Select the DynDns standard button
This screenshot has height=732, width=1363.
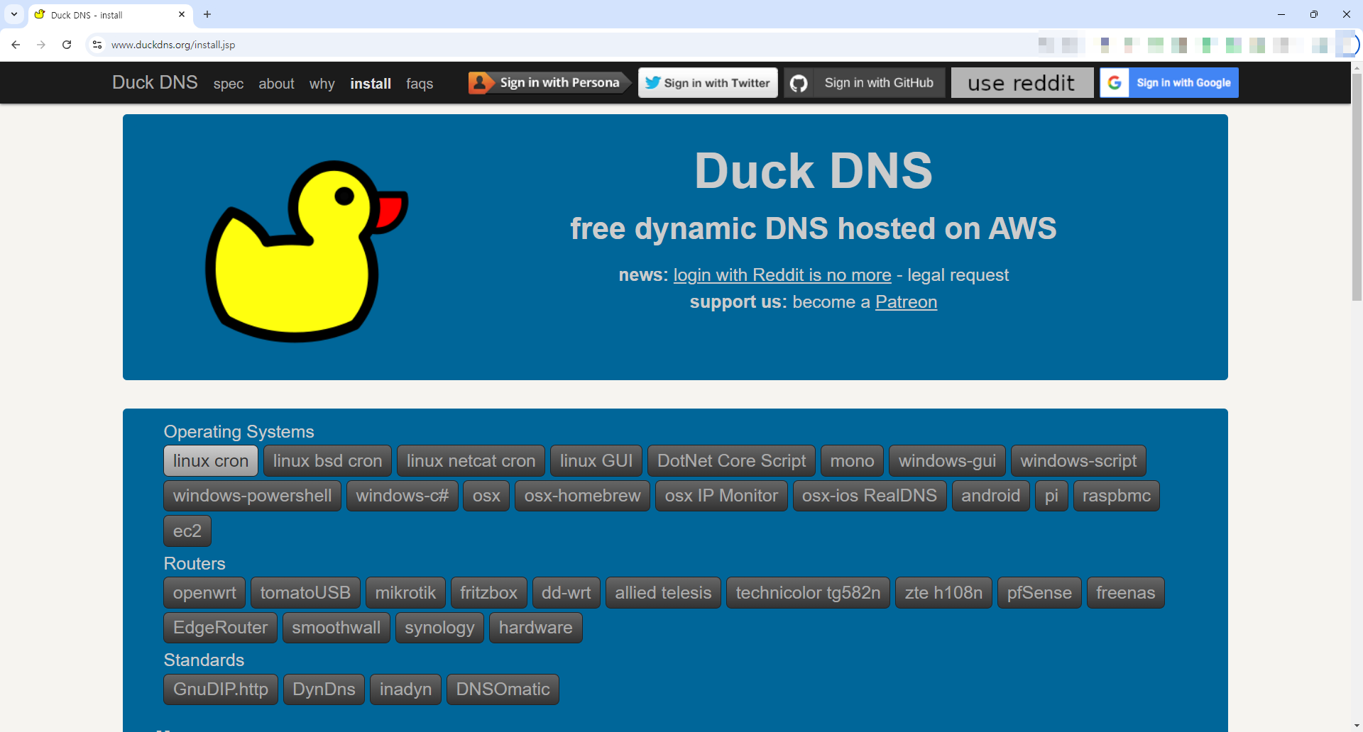coord(324,689)
